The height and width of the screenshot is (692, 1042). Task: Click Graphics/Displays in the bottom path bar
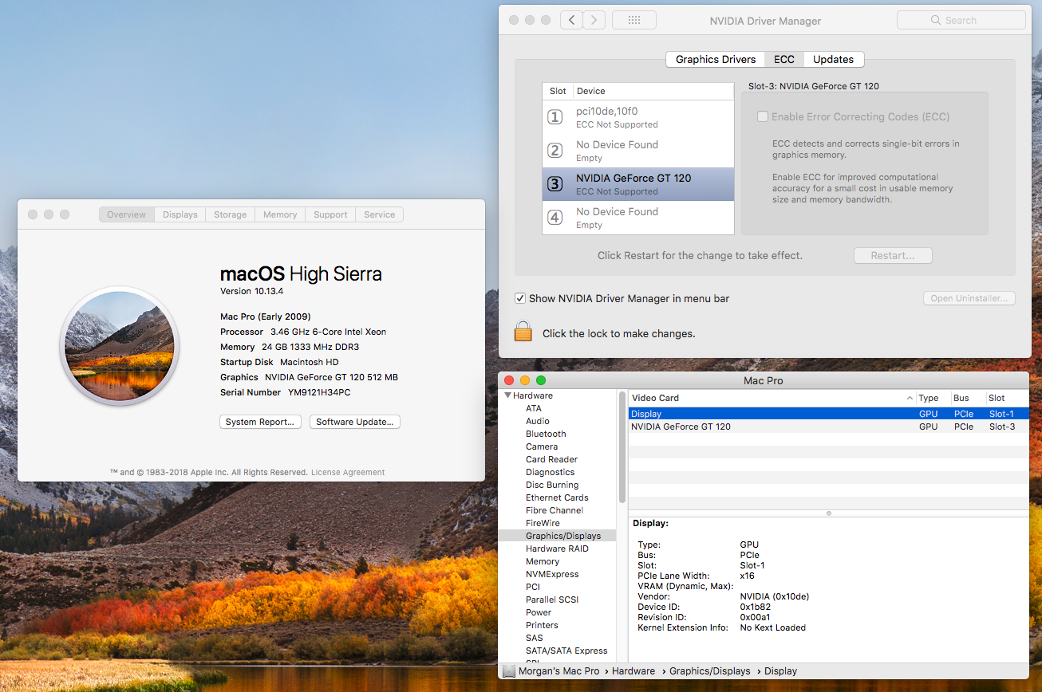coord(710,671)
